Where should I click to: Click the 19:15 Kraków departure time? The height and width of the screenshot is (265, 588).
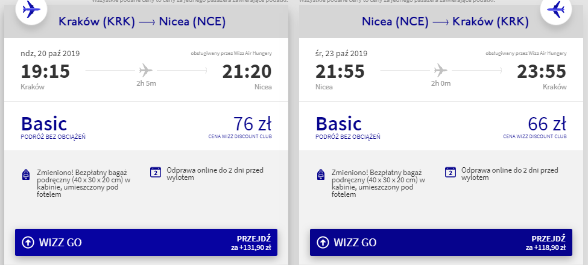[x=45, y=71]
